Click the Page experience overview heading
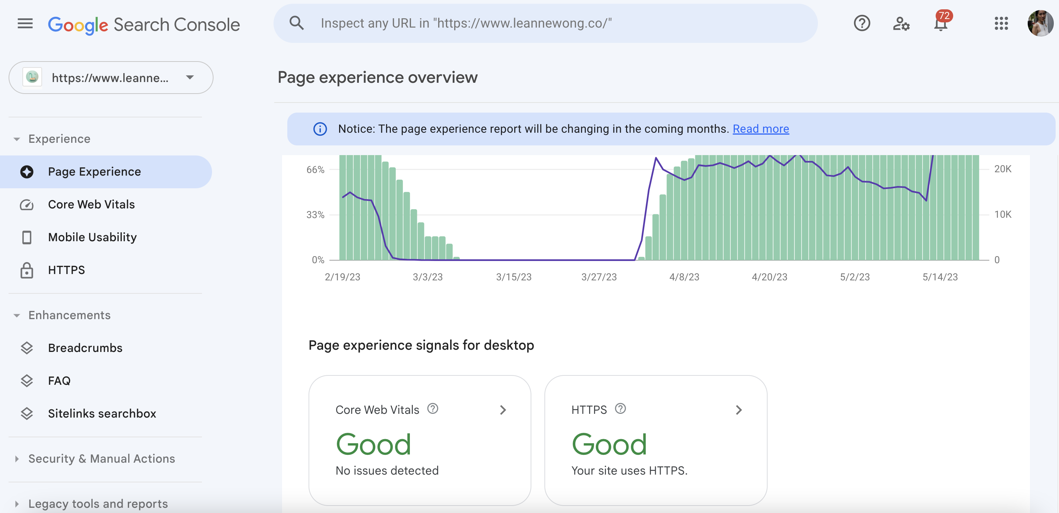Viewport: 1059px width, 513px height. click(377, 77)
